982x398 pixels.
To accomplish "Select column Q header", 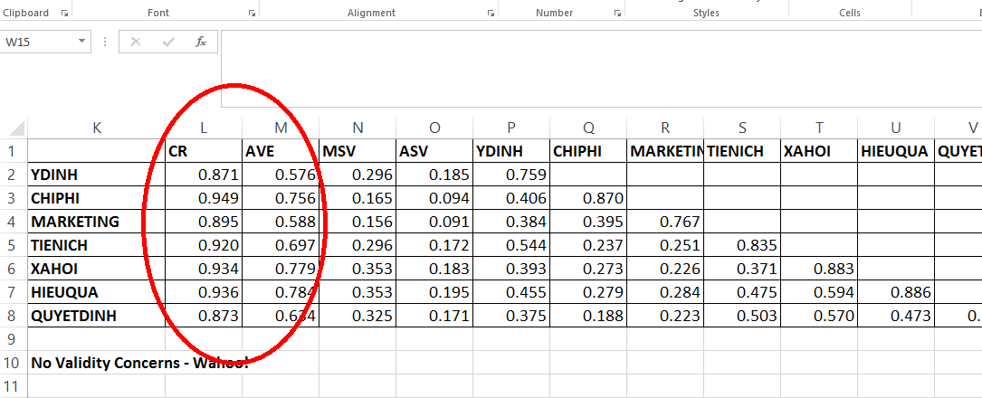I will pos(588,128).
